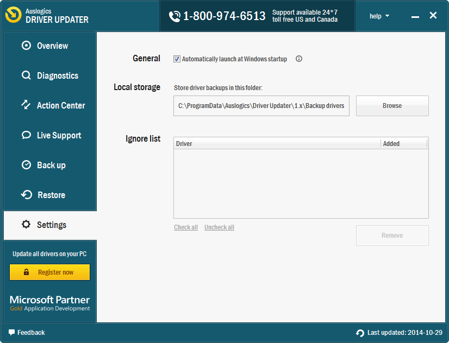449x343 pixels.
Task: Click the Live Support speech bubble icon
Action: click(x=26, y=135)
